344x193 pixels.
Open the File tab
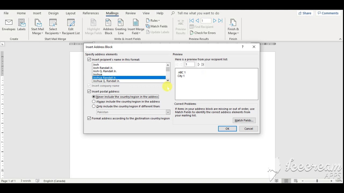tap(6, 13)
